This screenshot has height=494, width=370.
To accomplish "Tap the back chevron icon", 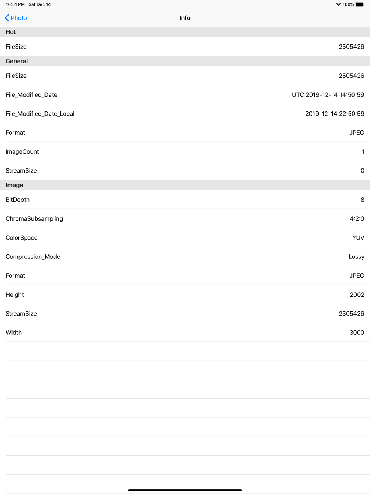I will [x=7, y=18].
